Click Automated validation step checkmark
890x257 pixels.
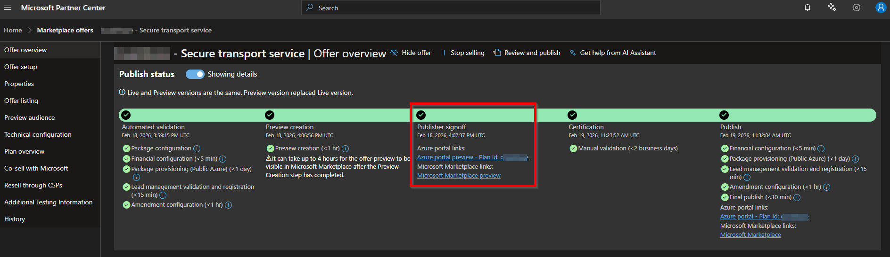click(x=126, y=115)
